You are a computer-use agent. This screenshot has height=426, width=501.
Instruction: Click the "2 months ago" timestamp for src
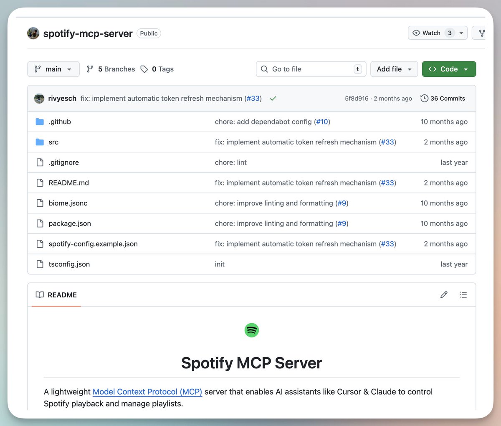[445, 142]
